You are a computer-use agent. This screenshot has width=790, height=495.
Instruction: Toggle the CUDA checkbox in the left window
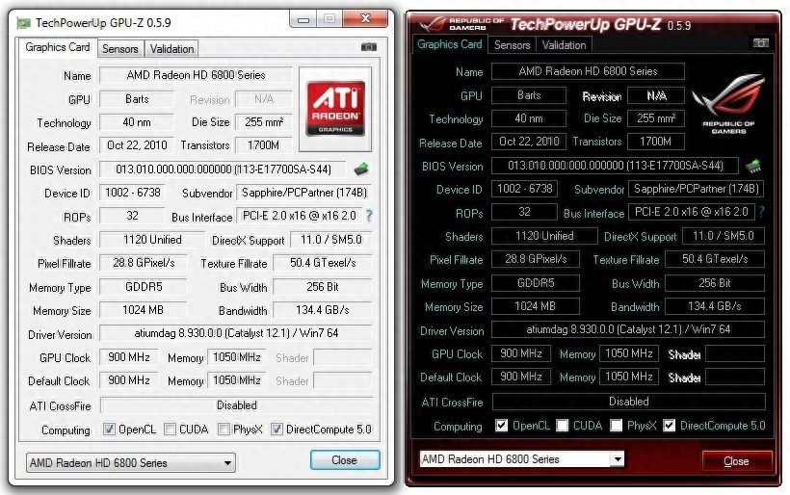pyautogui.click(x=171, y=430)
